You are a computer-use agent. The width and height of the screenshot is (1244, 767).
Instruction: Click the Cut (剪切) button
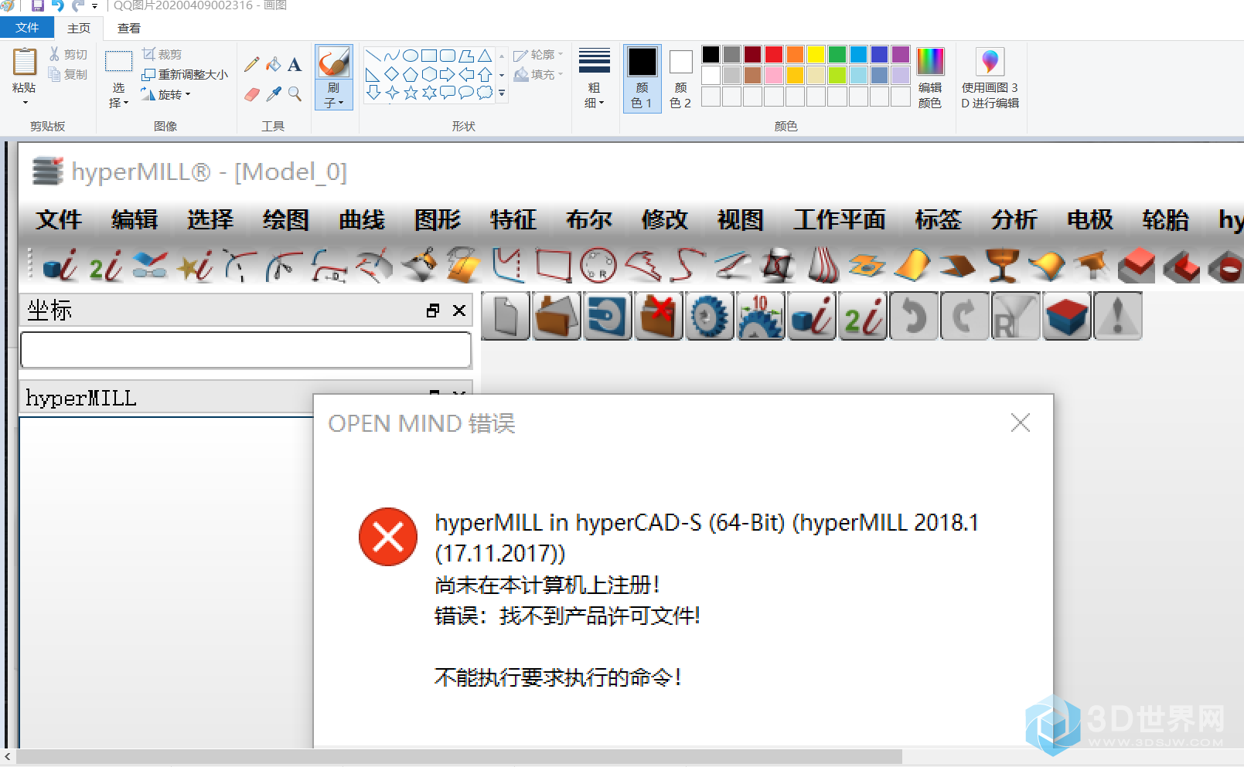coord(68,54)
